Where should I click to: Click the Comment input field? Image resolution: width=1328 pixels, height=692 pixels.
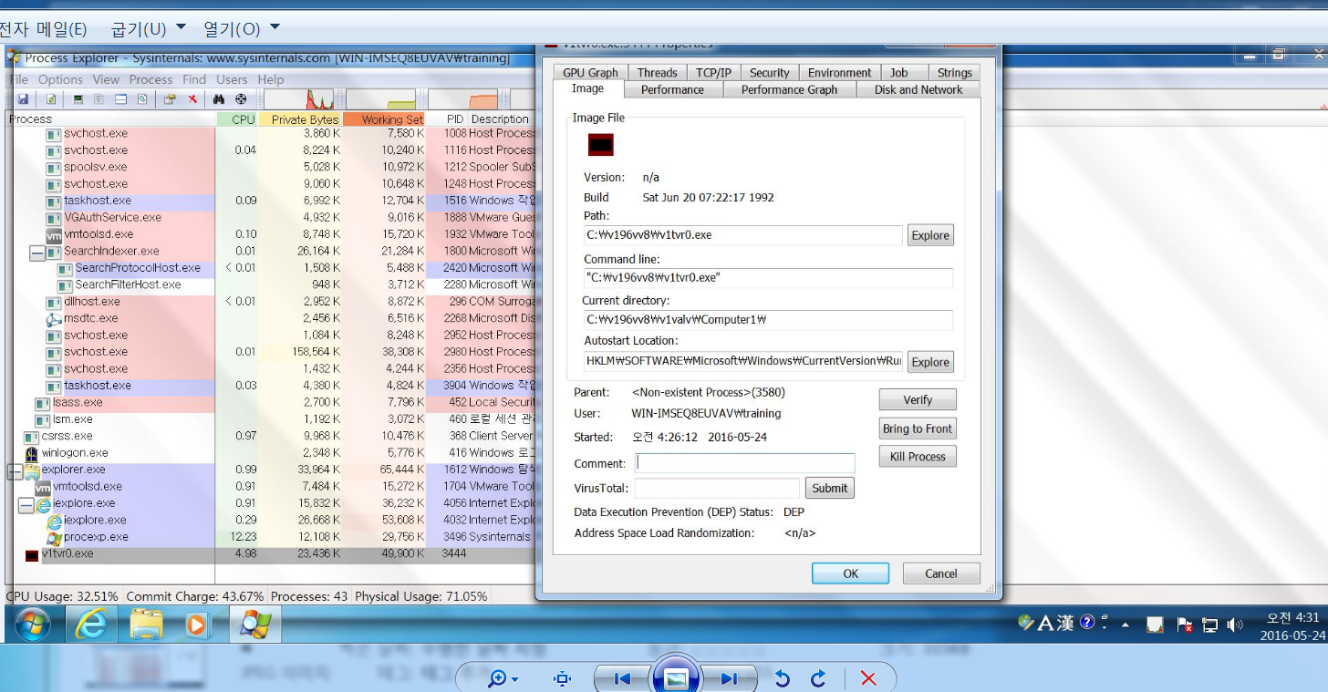coord(745,463)
